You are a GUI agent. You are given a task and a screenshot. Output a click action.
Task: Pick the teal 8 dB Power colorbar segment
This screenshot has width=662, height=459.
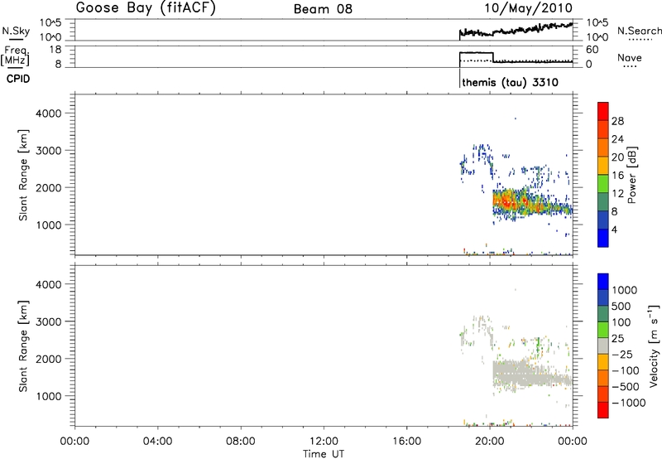pos(603,201)
